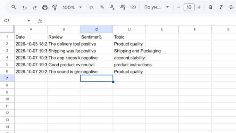
Task: Select 'Product quality' cell in row 6
Action: coord(129,72)
